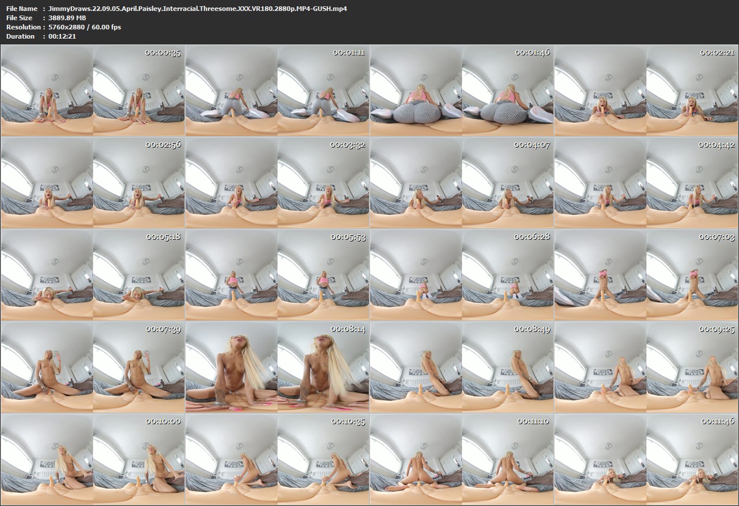739x506 pixels.
Task: Open the frame stamped 00:01:46
Action: point(461,91)
